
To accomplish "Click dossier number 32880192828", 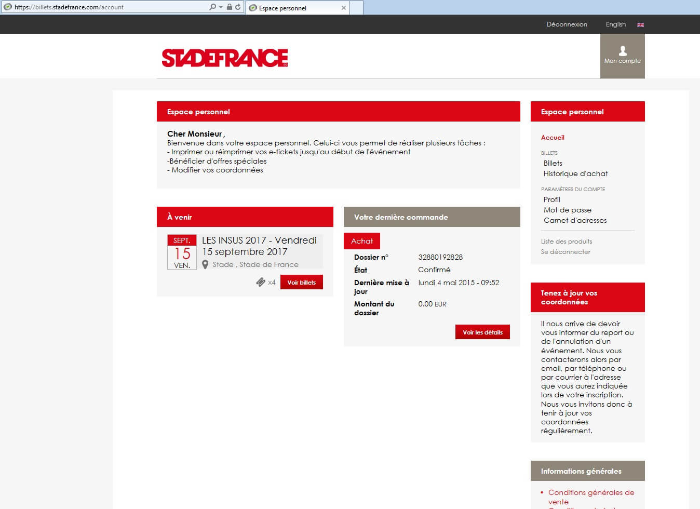I will (440, 257).
